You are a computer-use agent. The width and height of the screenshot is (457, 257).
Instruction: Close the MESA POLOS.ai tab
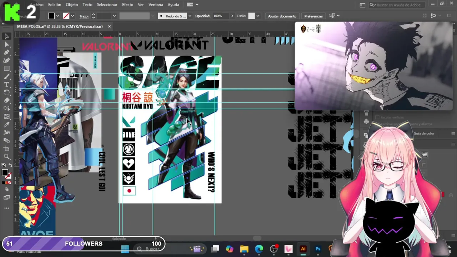pos(109,26)
